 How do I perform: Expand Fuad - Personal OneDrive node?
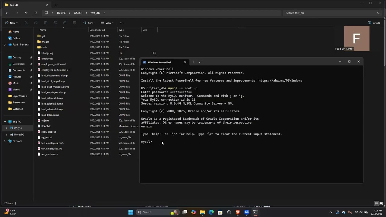coord(5,45)
